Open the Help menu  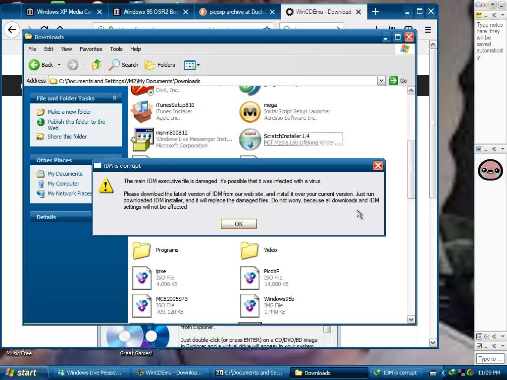pos(136,49)
